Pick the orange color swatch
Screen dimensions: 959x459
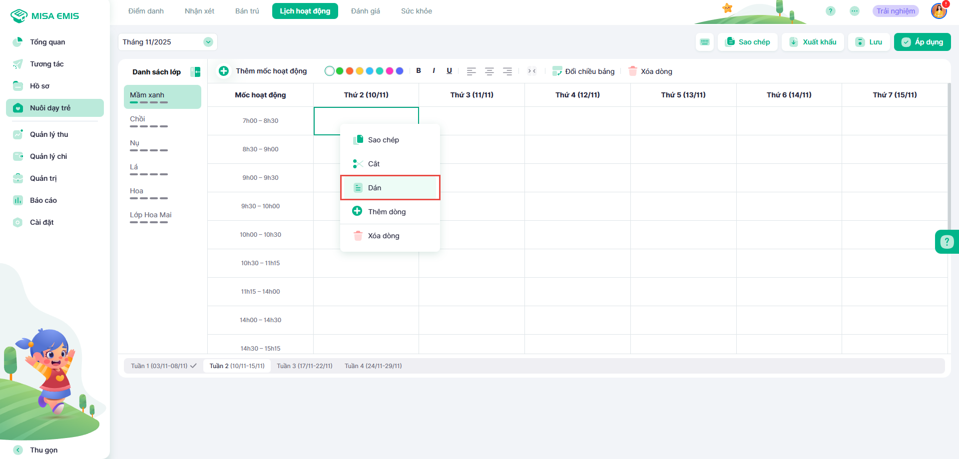click(x=350, y=71)
